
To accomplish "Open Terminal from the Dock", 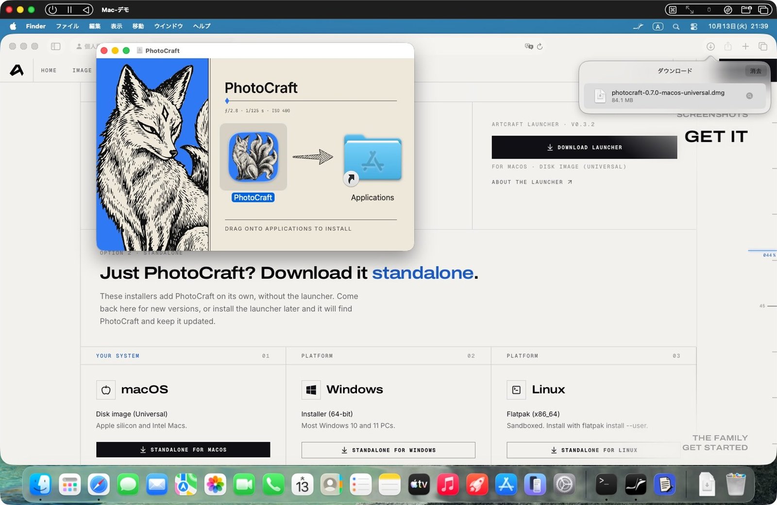I will pyautogui.click(x=606, y=484).
